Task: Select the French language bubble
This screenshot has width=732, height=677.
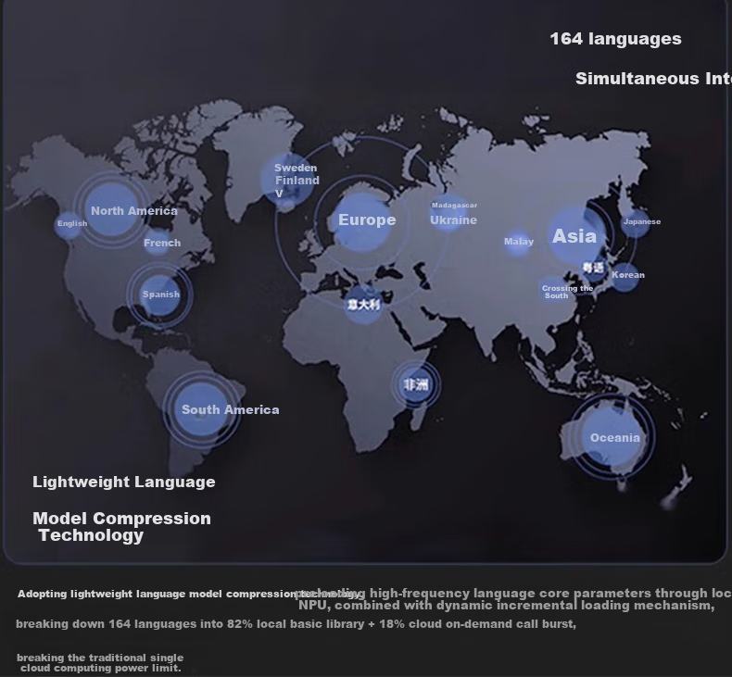Action: pos(158,242)
